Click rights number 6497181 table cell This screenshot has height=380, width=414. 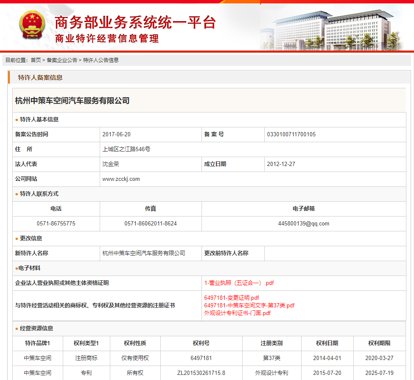click(201, 358)
